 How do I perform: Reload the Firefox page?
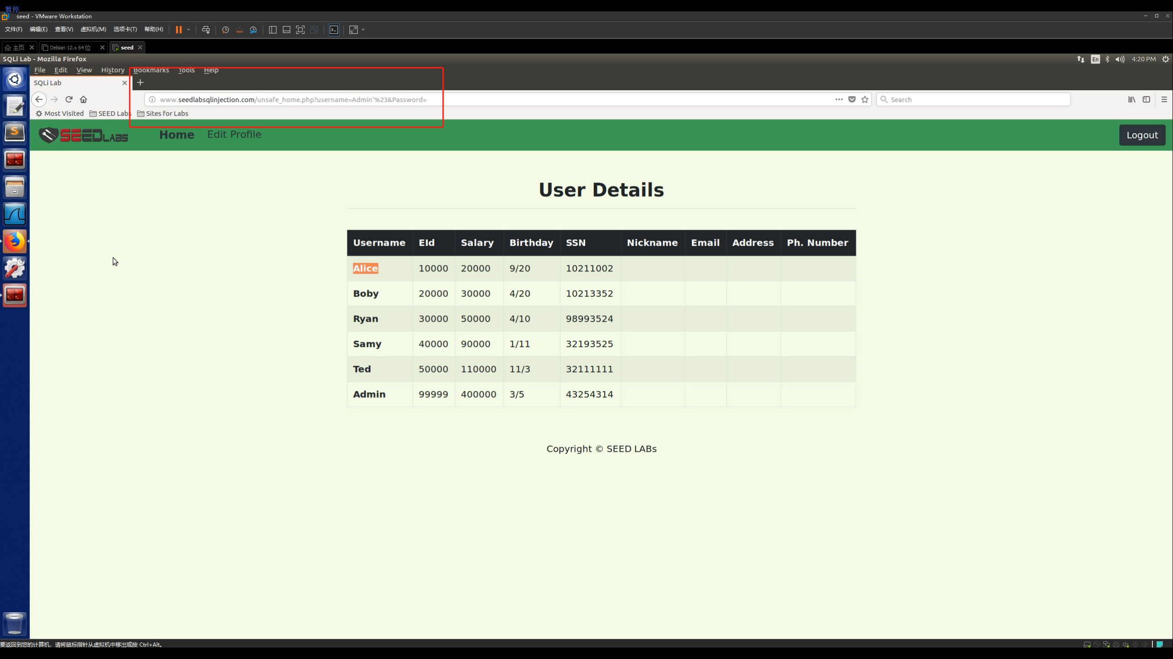pos(69,99)
